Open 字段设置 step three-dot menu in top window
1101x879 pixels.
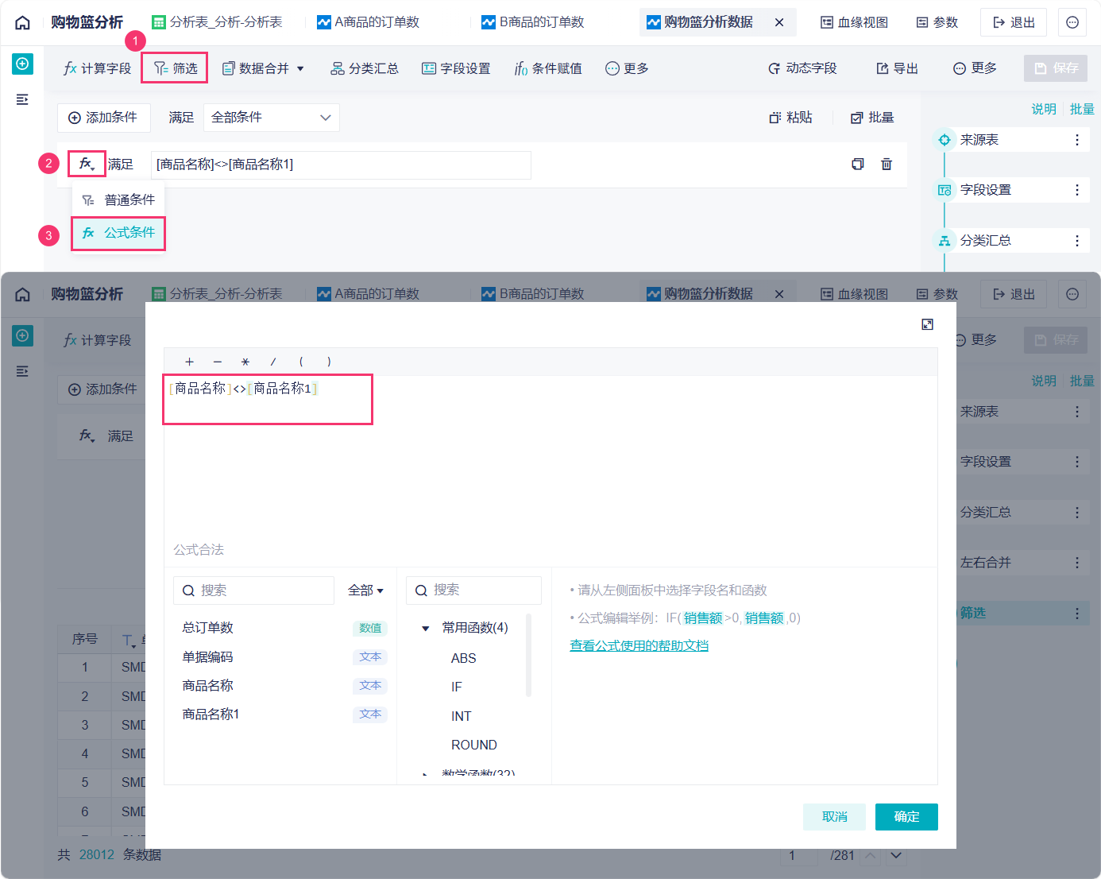click(1077, 190)
